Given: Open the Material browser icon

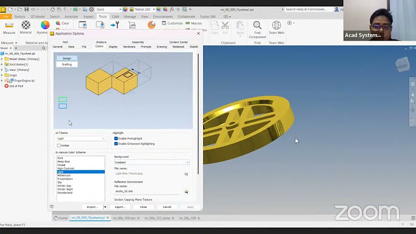Looking at the screenshot, I should pos(25,25).
